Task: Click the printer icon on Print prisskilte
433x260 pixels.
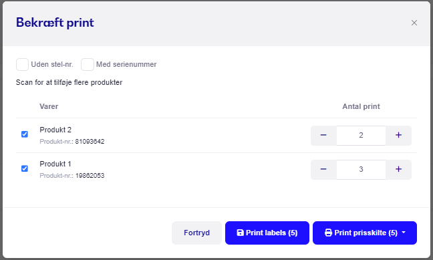Action: click(x=328, y=233)
